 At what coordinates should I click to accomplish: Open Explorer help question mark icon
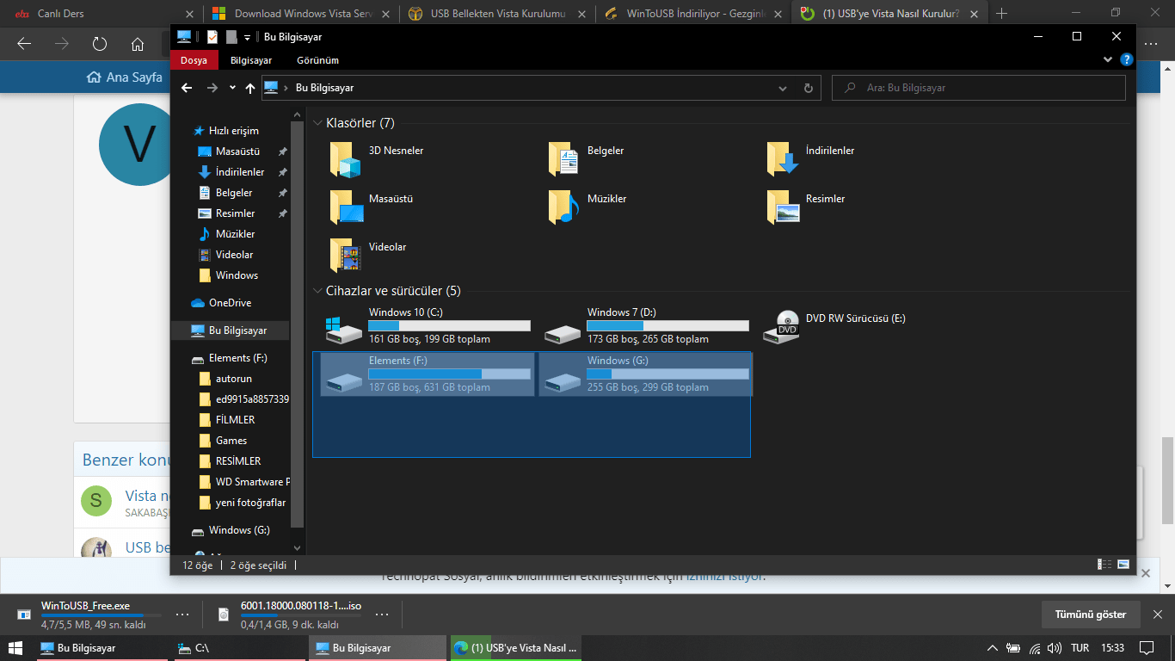click(1126, 60)
